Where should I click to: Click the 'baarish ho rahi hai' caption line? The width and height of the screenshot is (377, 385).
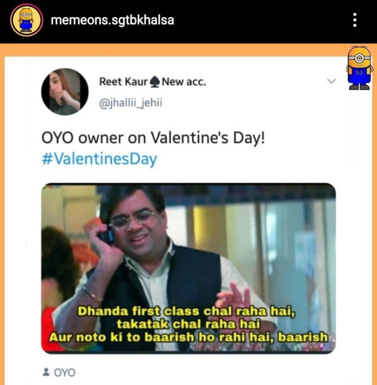click(x=188, y=337)
